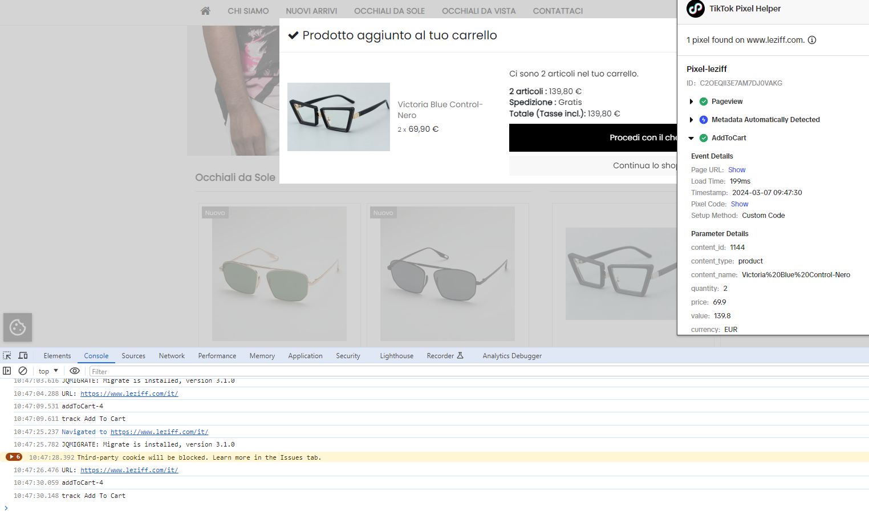Expand the grouped cookie warning badge showing 6
The width and height of the screenshot is (869, 523).
[14, 457]
